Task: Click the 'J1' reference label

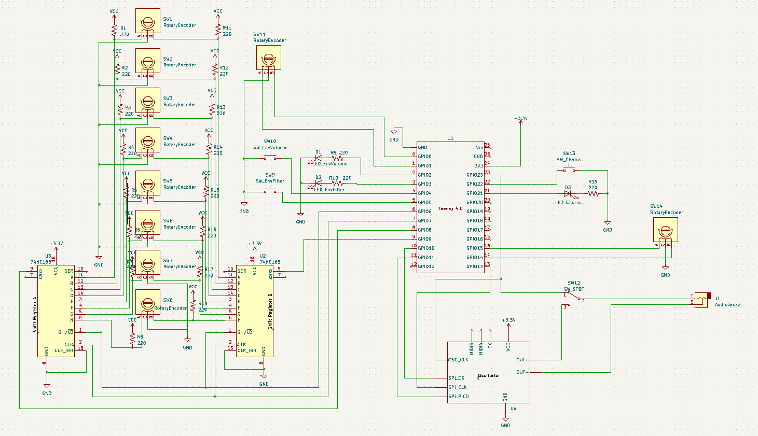Action: pyautogui.click(x=718, y=299)
